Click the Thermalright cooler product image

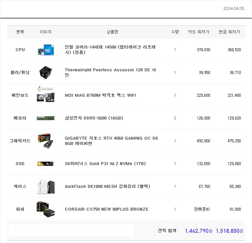click(x=46, y=72)
